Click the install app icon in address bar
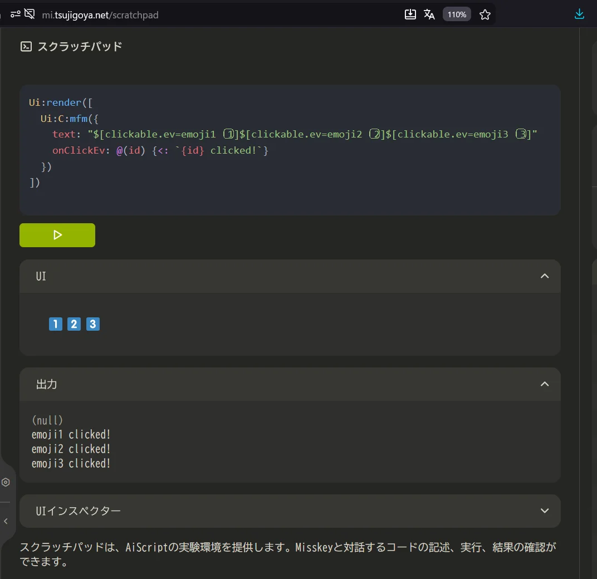The width and height of the screenshot is (597, 579). 410,14
